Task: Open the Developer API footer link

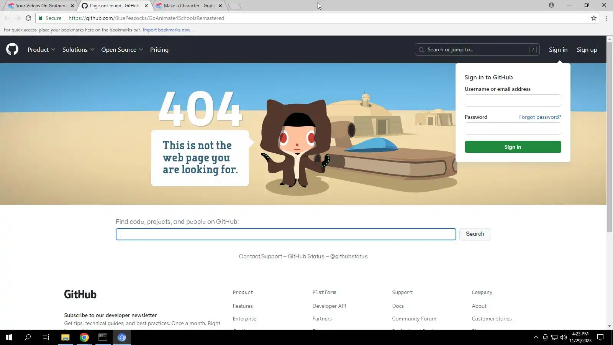Action: 329,306
